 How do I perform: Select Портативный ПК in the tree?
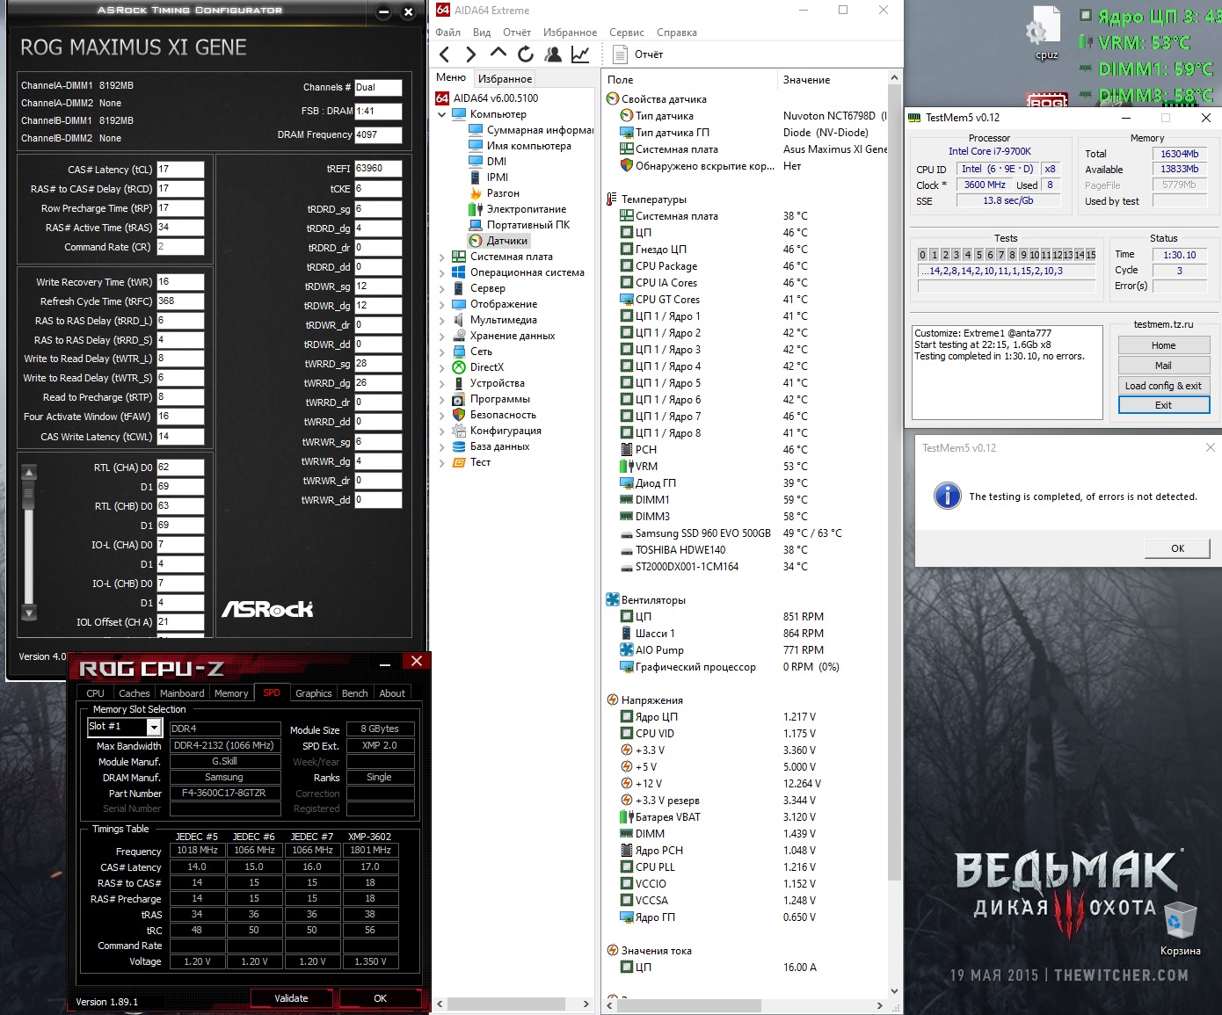[520, 225]
